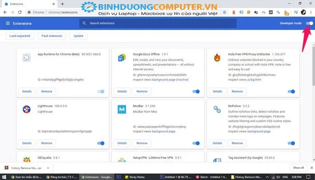
Task: Click the Hola flame icon
Action: pos(217,58)
